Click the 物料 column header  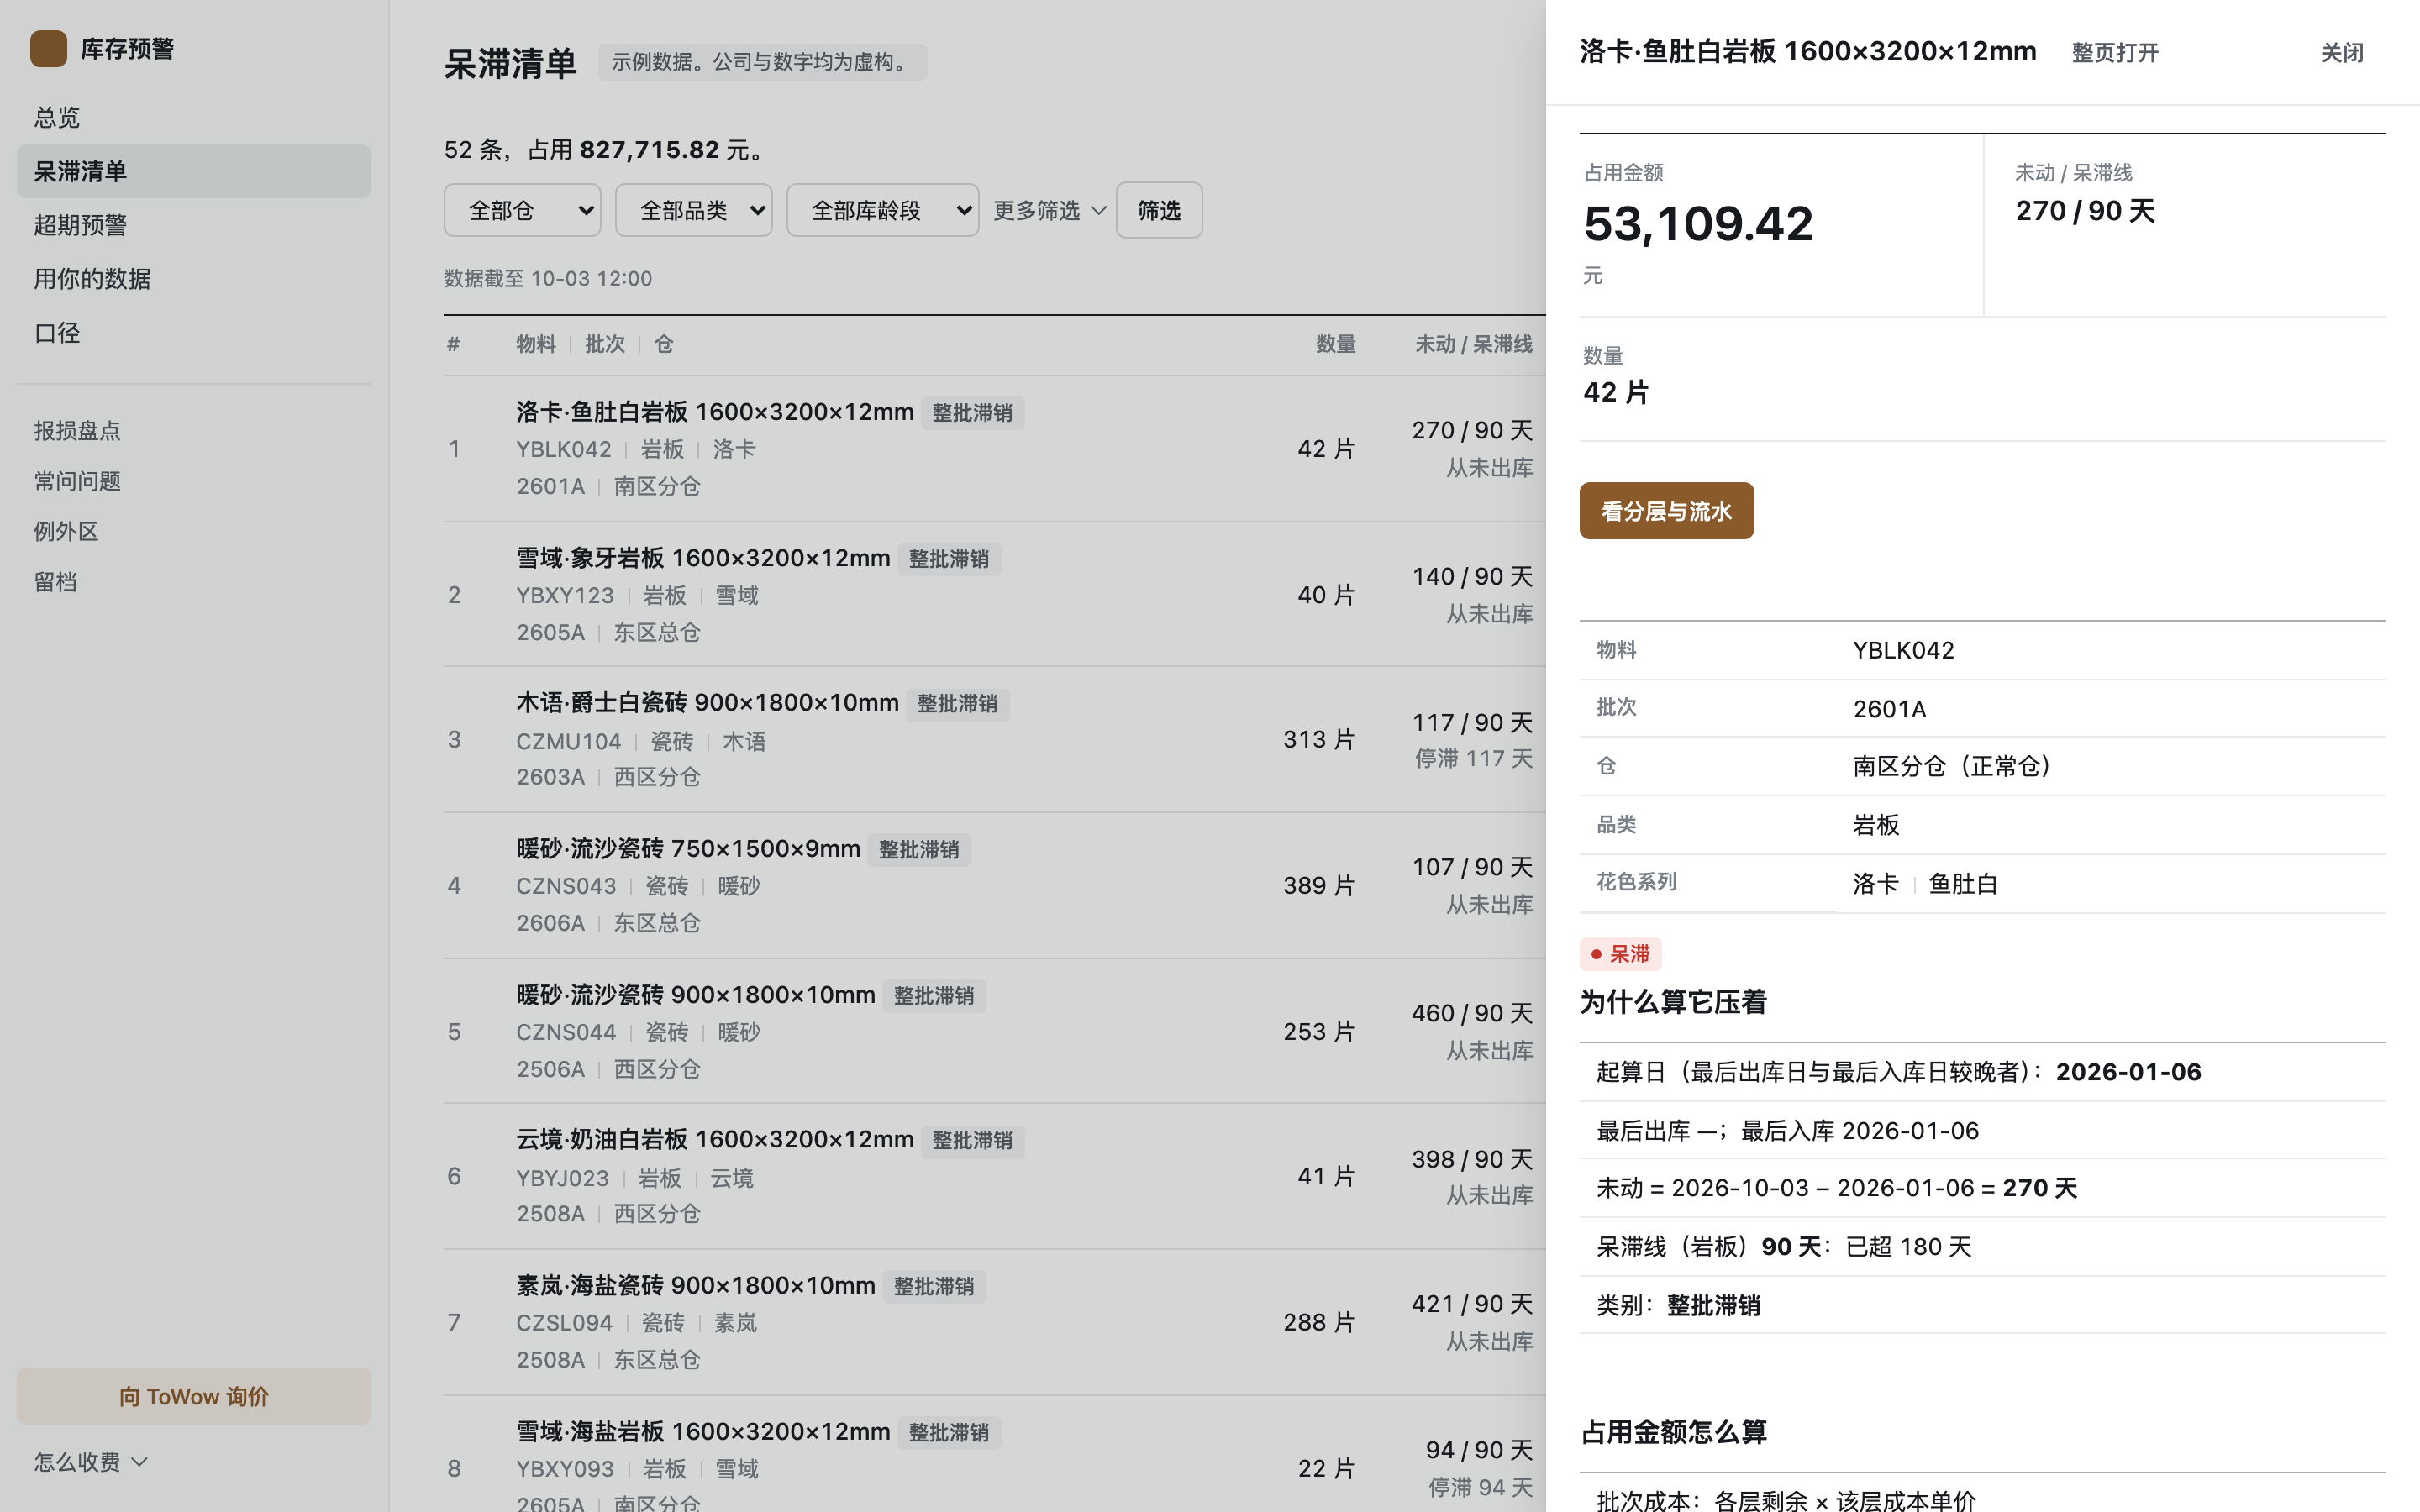click(x=535, y=344)
